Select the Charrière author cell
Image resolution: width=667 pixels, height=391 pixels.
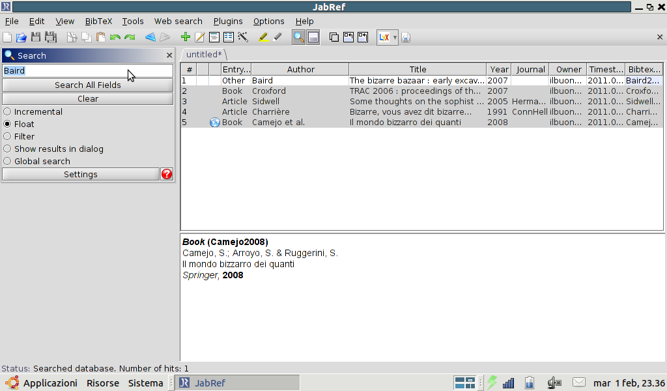[300, 112]
